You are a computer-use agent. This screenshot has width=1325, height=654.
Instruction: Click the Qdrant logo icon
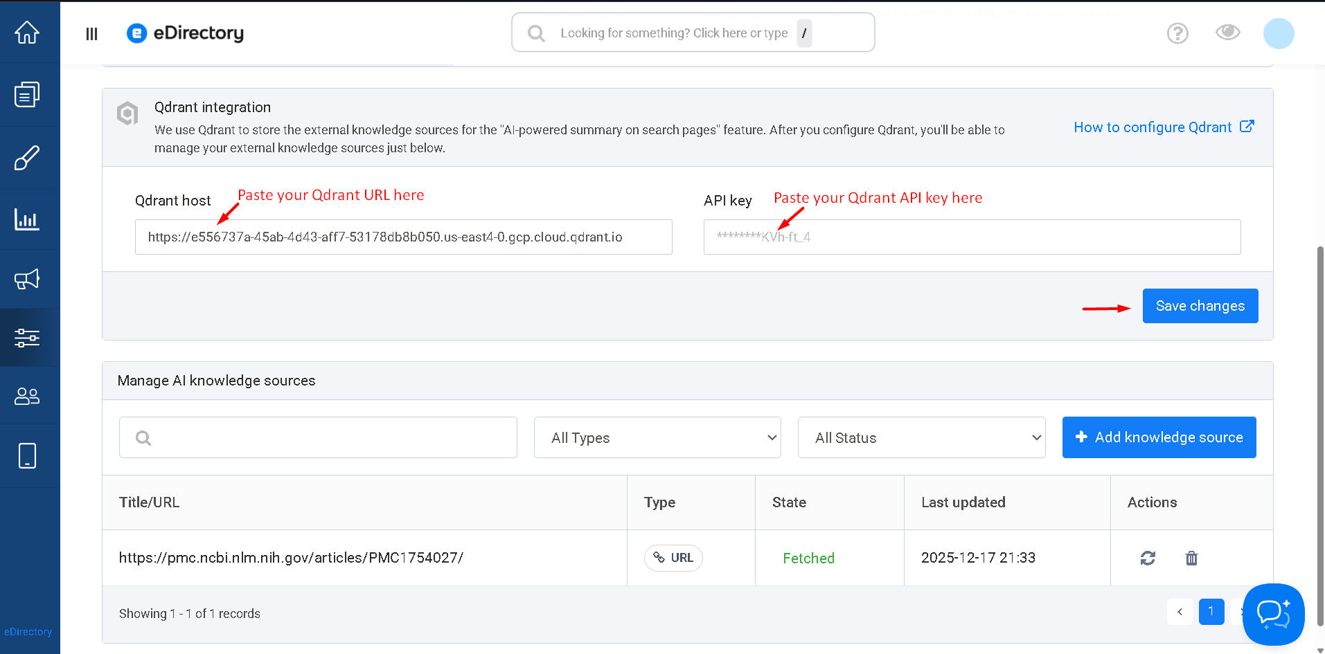[127, 113]
